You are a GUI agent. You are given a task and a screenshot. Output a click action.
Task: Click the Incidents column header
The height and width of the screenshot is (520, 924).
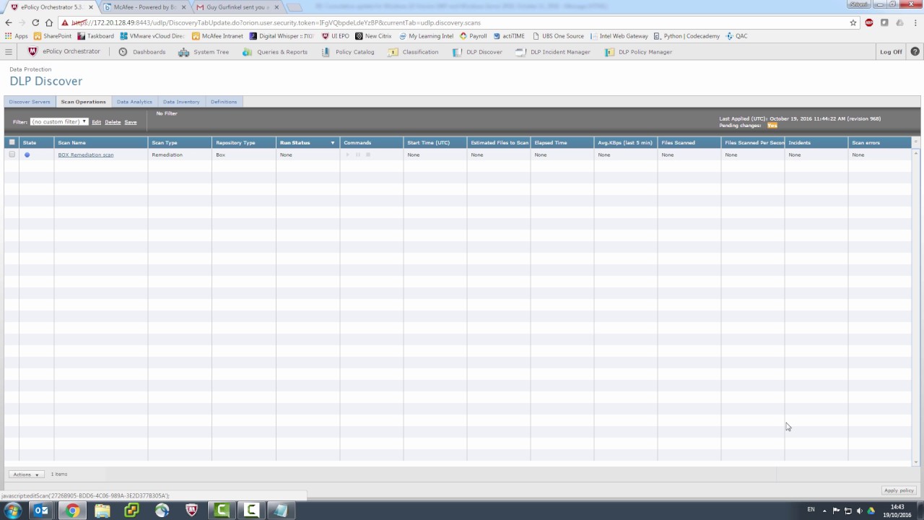click(816, 143)
